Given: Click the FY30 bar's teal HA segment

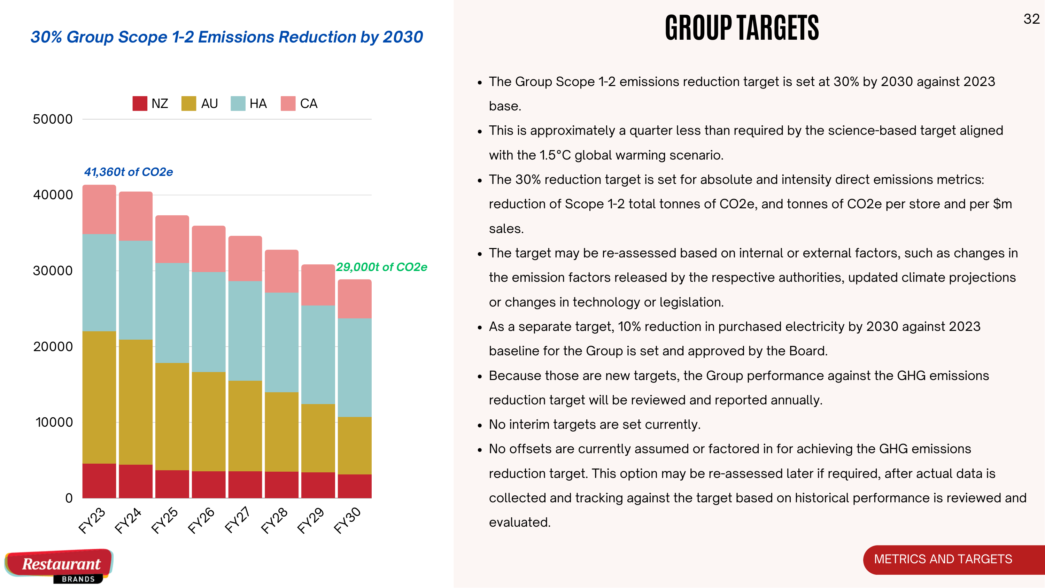Looking at the screenshot, I should pos(355,367).
